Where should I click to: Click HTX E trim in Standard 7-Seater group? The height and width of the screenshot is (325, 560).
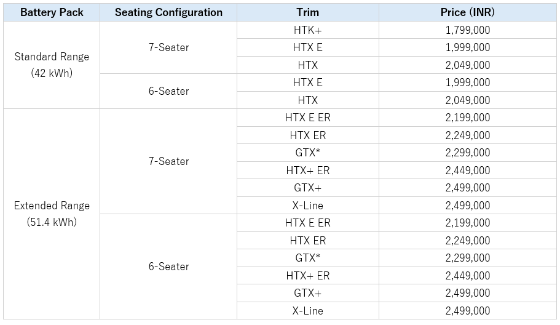click(x=307, y=47)
